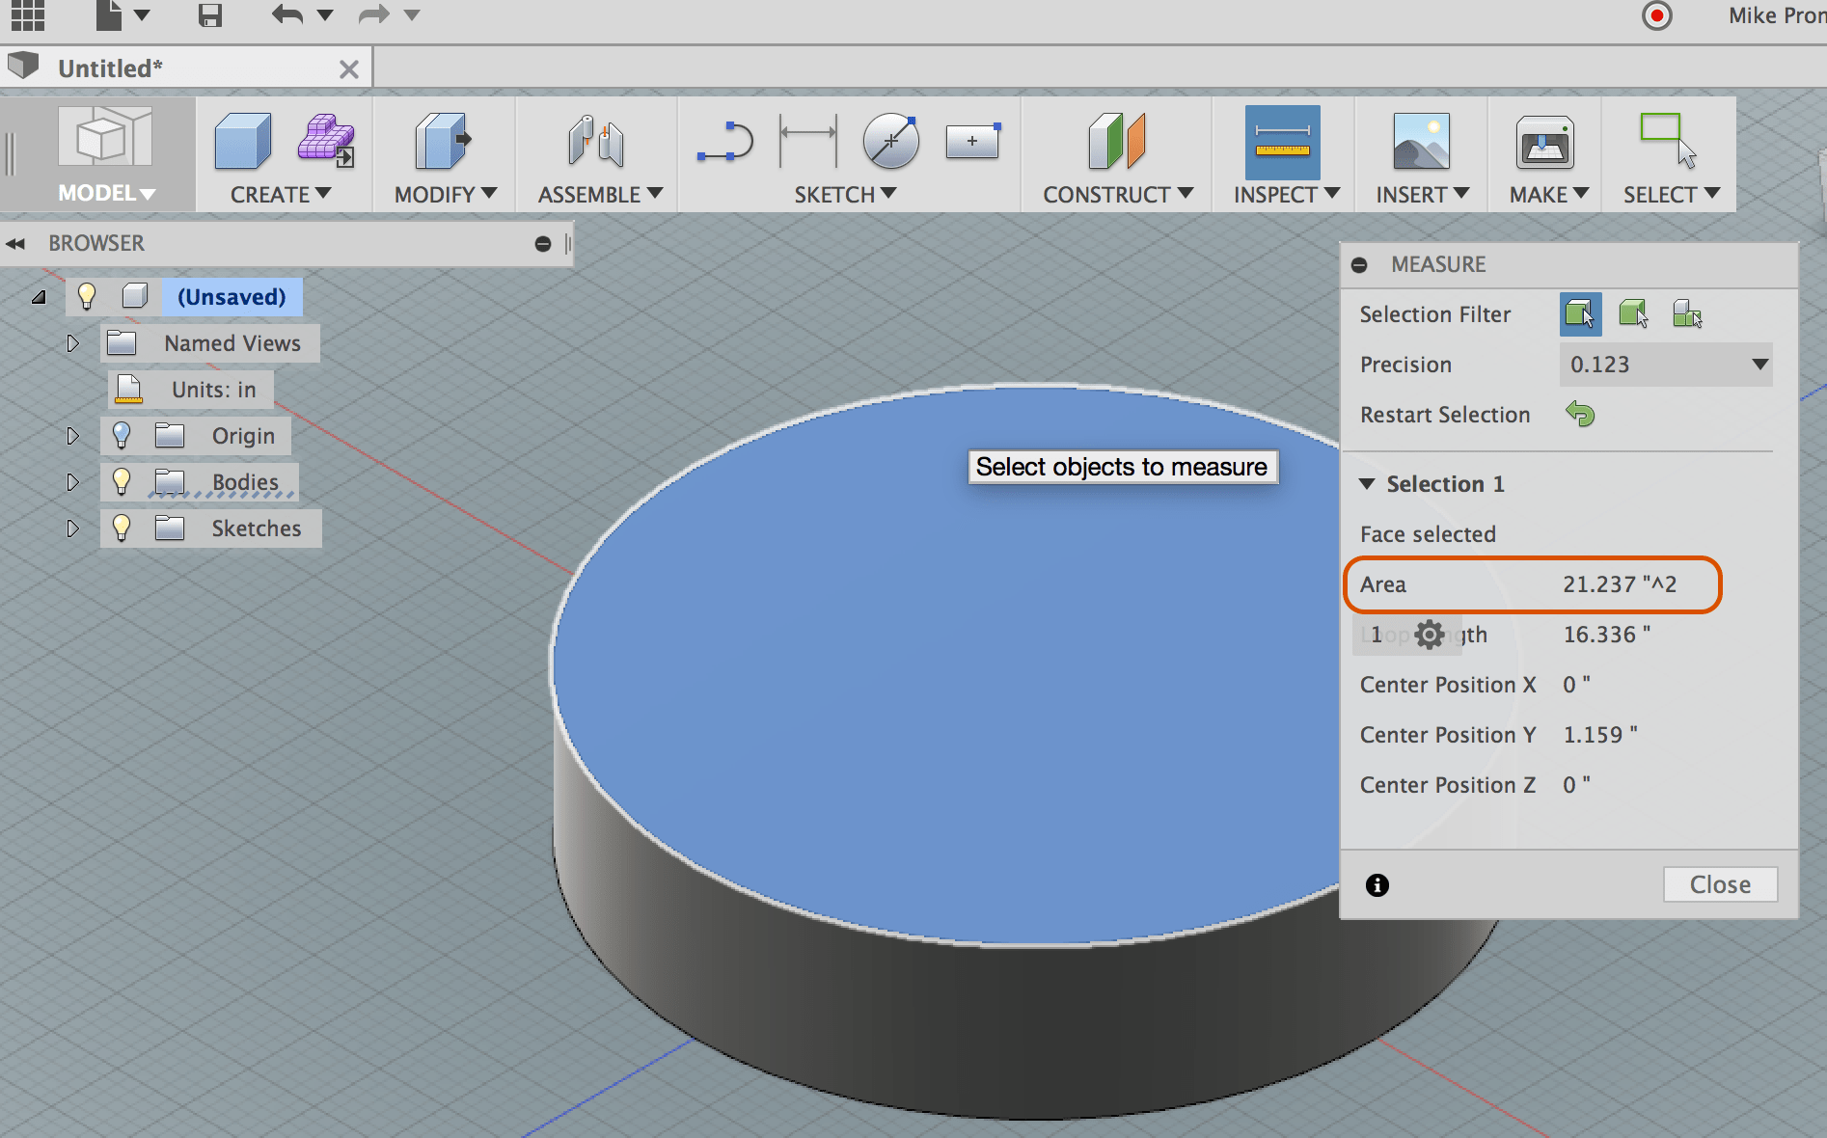
Task: Open the SELECT menu
Action: click(x=1672, y=195)
